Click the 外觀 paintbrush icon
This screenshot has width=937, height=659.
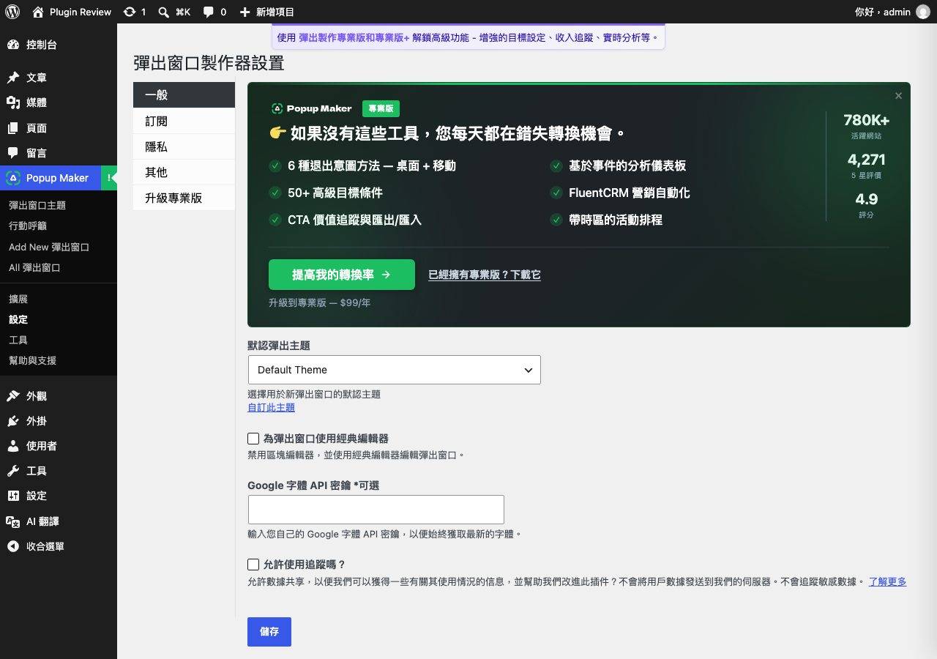[x=13, y=396]
